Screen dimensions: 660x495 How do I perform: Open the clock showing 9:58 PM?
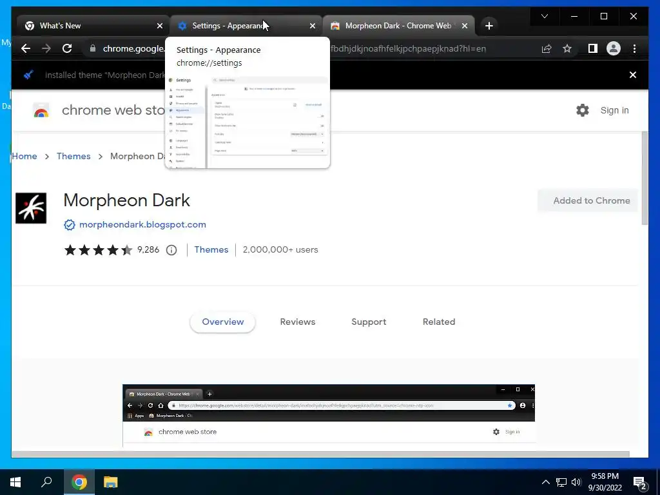[x=605, y=482]
